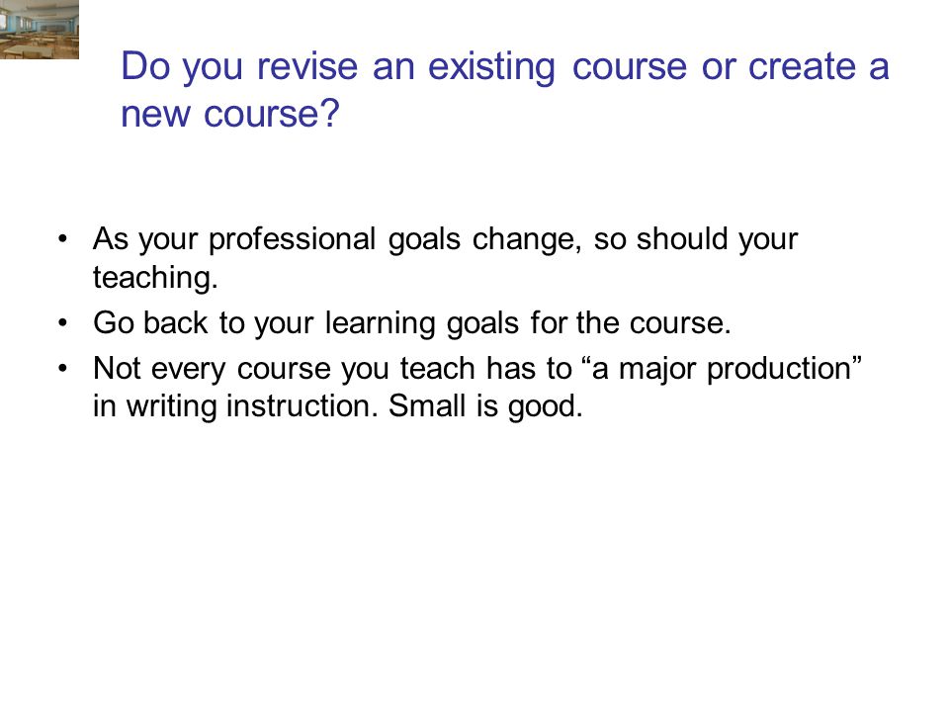Click the 'Not every course you teach' line
The width and height of the screenshot is (949, 712).
pos(476,368)
